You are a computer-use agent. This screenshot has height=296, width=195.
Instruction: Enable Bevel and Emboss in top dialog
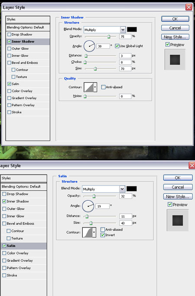coord(9,63)
